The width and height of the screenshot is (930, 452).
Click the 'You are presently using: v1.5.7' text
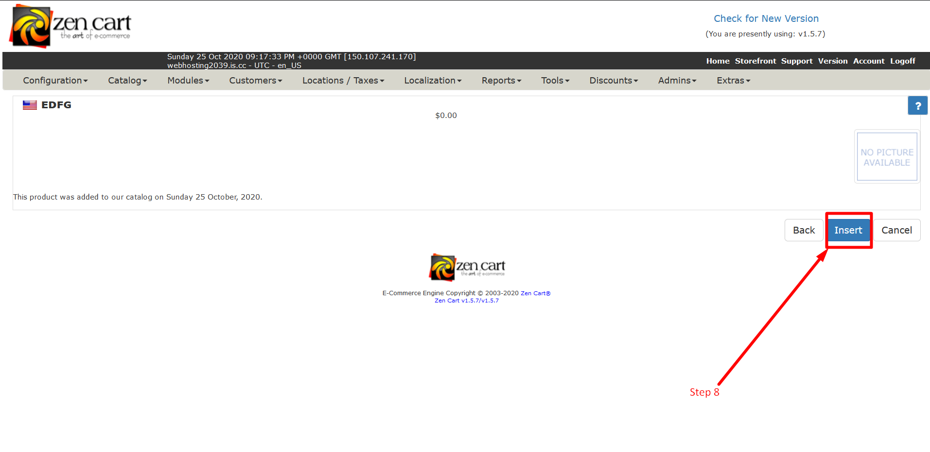tap(765, 34)
